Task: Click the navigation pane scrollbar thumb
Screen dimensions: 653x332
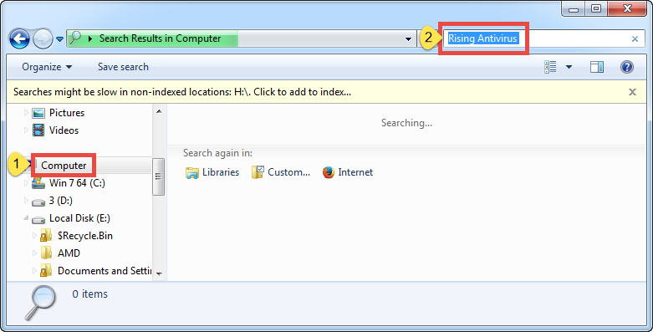Action: [159, 176]
